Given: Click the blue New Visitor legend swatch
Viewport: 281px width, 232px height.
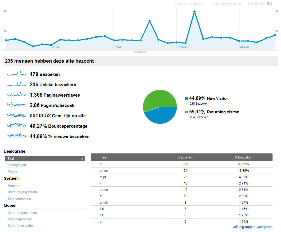Looking at the screenshot, I should click(186, 98).
